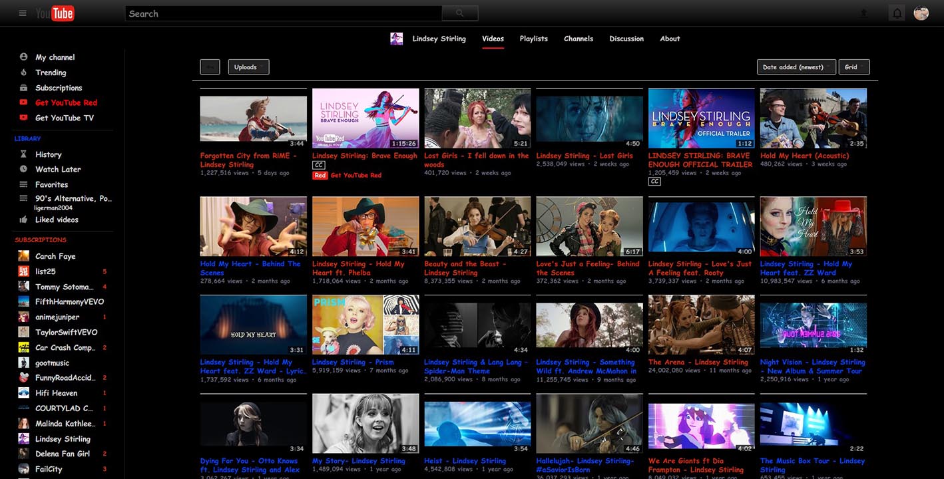This screenshot has height=479, width=944.
Task: Click the Trending flame icon
Action: point(24,73)
